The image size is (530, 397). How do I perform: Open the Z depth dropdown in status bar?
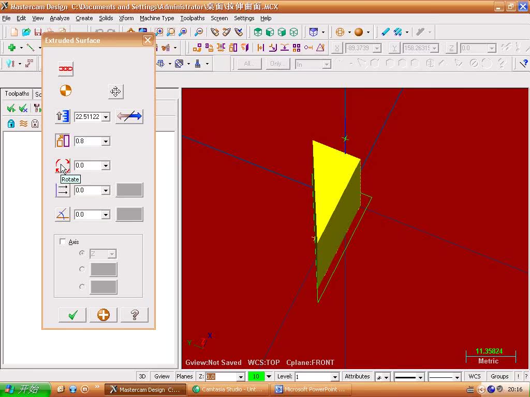241,377
